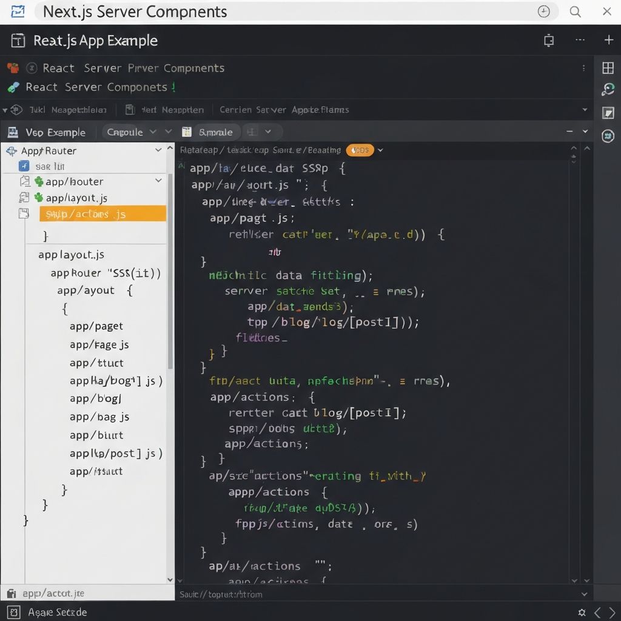Click the device preview icon beside Reat.js App Example

[549, 40]
